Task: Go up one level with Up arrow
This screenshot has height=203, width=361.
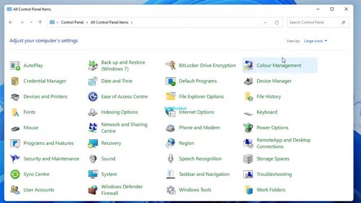Action: (40, 23)
